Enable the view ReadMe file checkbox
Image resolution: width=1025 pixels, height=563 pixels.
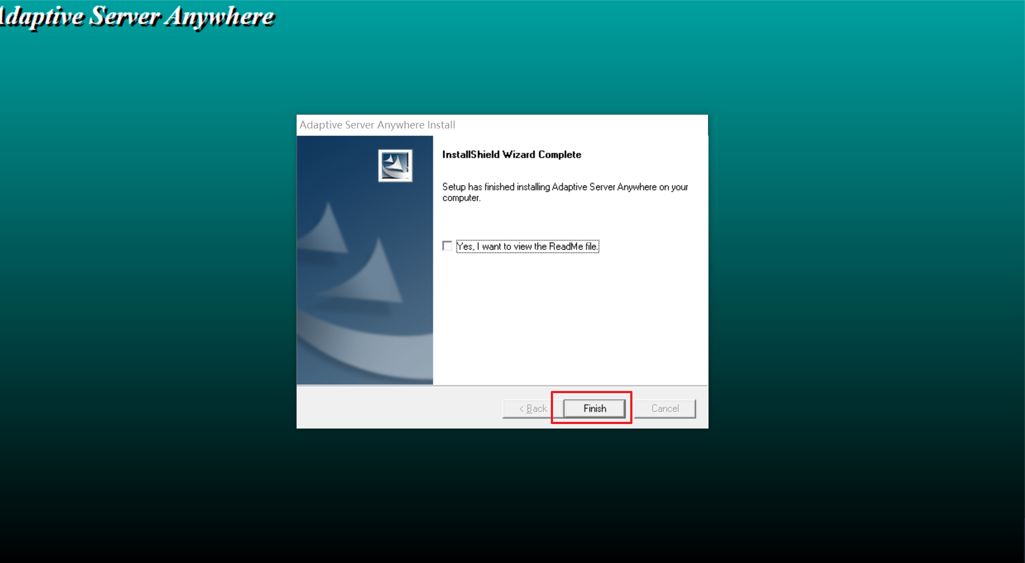click(x=447, y=246)
